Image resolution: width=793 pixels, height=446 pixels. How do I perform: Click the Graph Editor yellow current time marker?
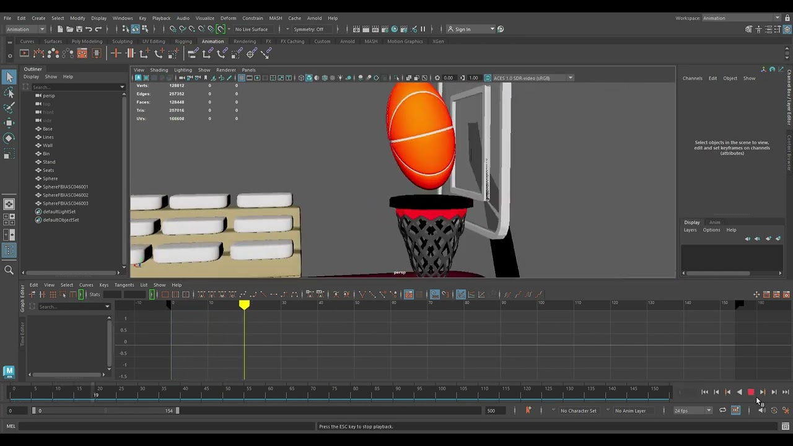click(x=244, y=305)
